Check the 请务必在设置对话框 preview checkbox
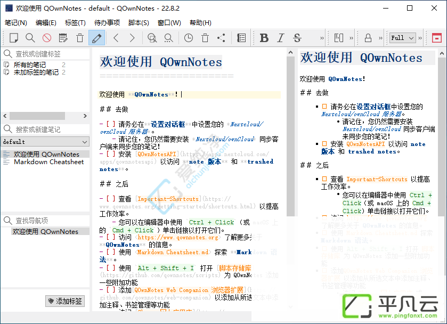The image size is (447, 324). click(x=324, y=107)
